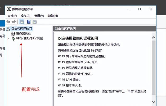This screenshot has width=166, height=106.
Task: Click the scroll down arrow in details pane
Action: (x=154, y=102)
